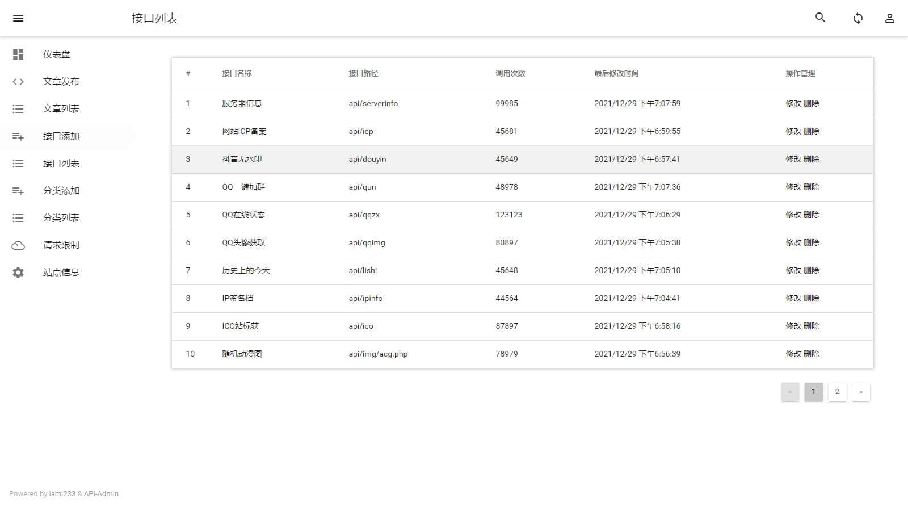Click the 87897 call count cell

click(x=507, y=326)
